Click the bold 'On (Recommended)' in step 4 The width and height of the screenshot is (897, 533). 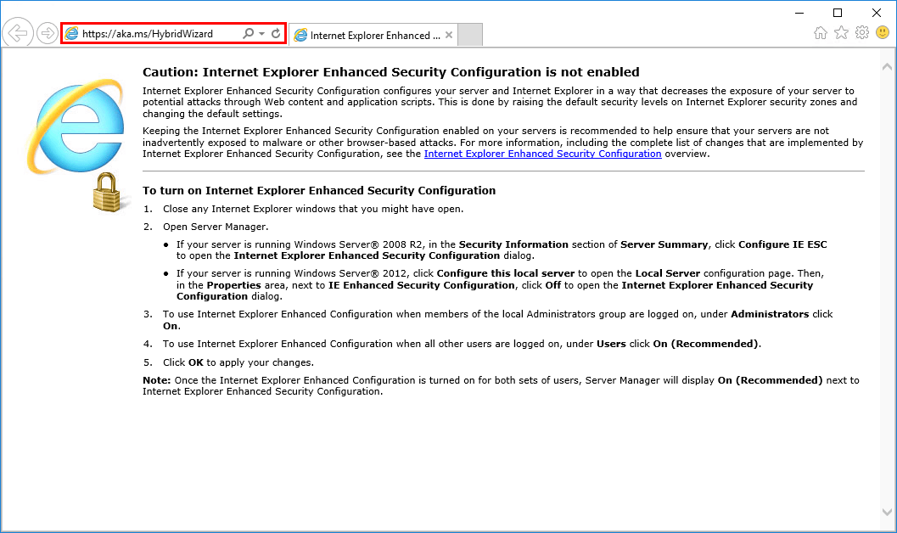click(x=706, y=344)
